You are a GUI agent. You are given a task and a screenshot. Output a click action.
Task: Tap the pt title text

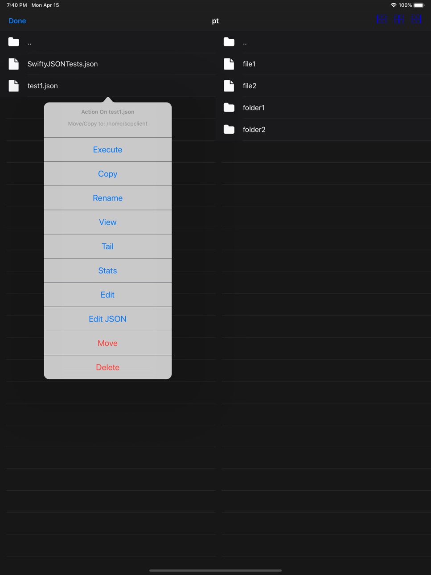click(215, 21)
